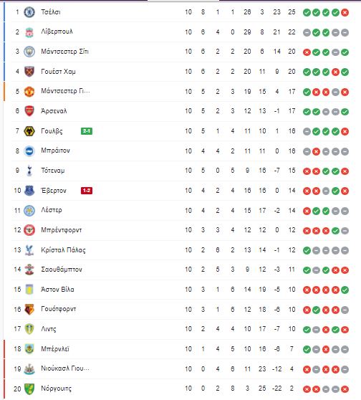
Task: Click Chelsea's most recent red loss indicator
Action: tap(345, 12)
